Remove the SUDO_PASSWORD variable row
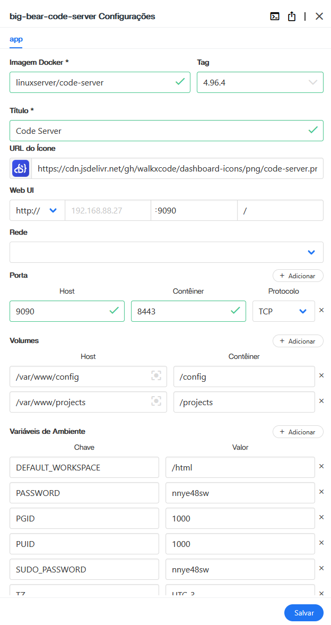331x625 pixels. [x=322, y=568]
